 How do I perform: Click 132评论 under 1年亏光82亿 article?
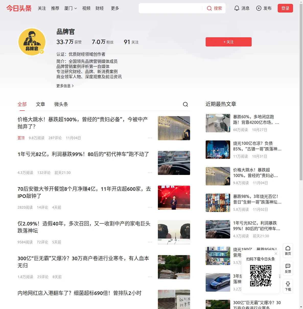coord(44,173)
